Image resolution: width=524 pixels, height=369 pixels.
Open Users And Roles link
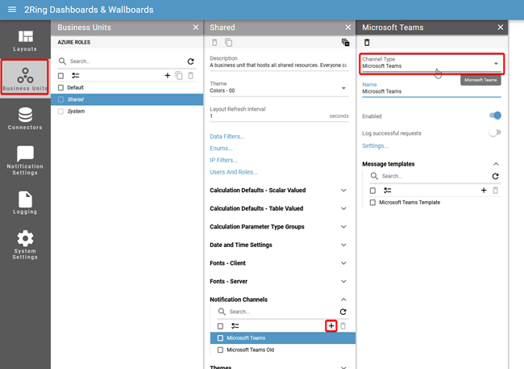click(233, 172)
